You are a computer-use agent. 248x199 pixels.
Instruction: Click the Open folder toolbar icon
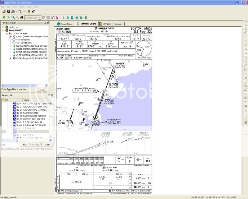click(x=4, y=12)
